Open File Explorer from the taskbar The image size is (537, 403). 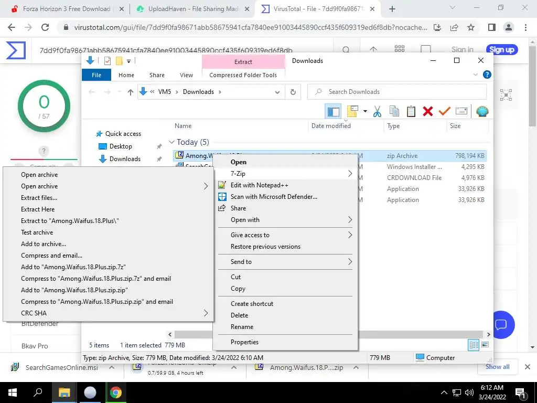(x=63, y=393)
